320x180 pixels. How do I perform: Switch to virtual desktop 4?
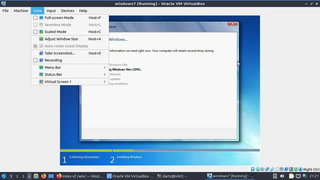point(29,176)
